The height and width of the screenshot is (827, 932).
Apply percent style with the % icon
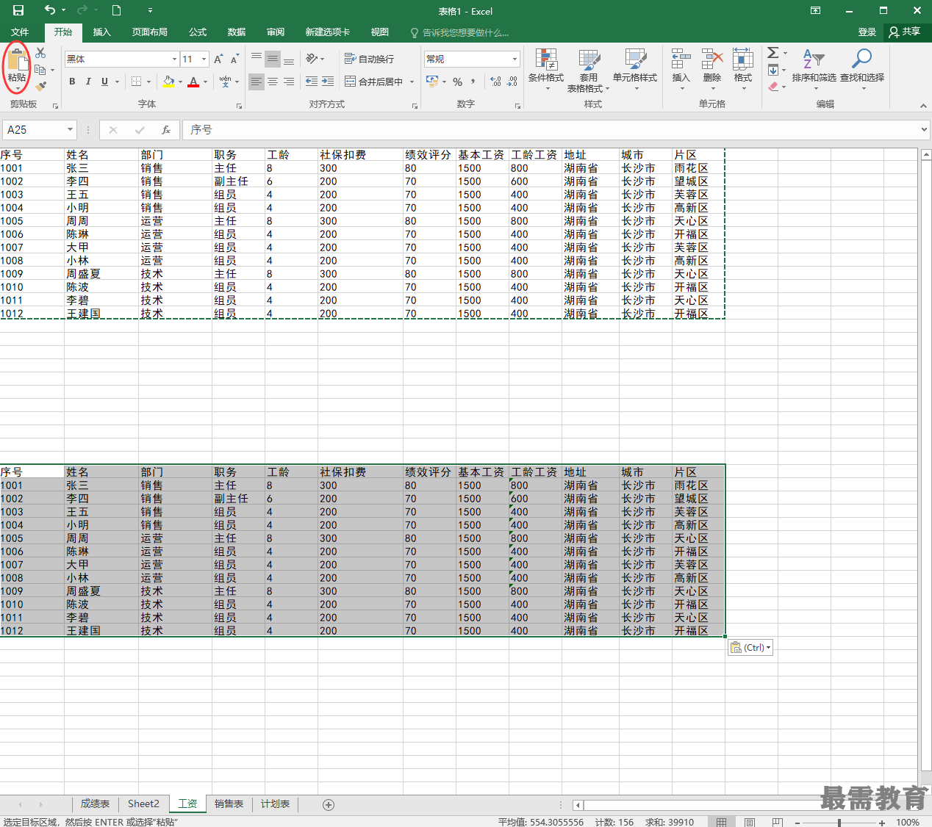pos(457,82)
